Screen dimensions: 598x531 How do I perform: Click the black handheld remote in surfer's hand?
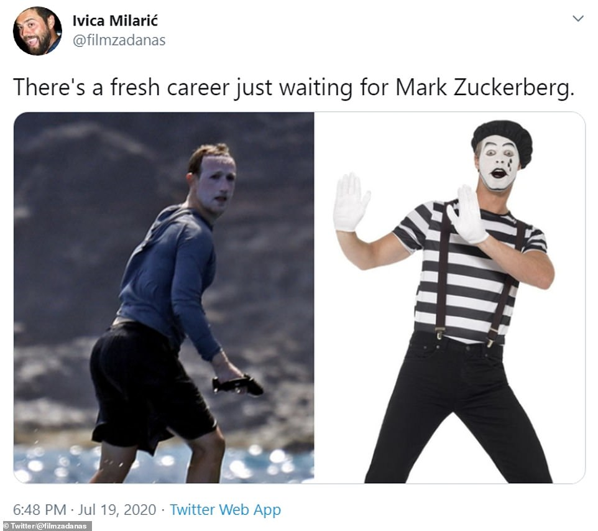tap(237, 384)
